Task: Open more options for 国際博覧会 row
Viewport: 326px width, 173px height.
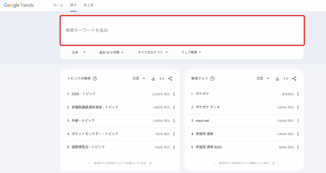Action: pos(174,147)
